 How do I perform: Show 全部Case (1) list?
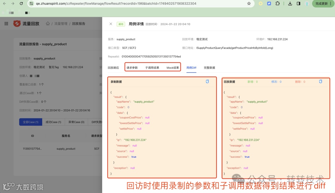point(30,122)
